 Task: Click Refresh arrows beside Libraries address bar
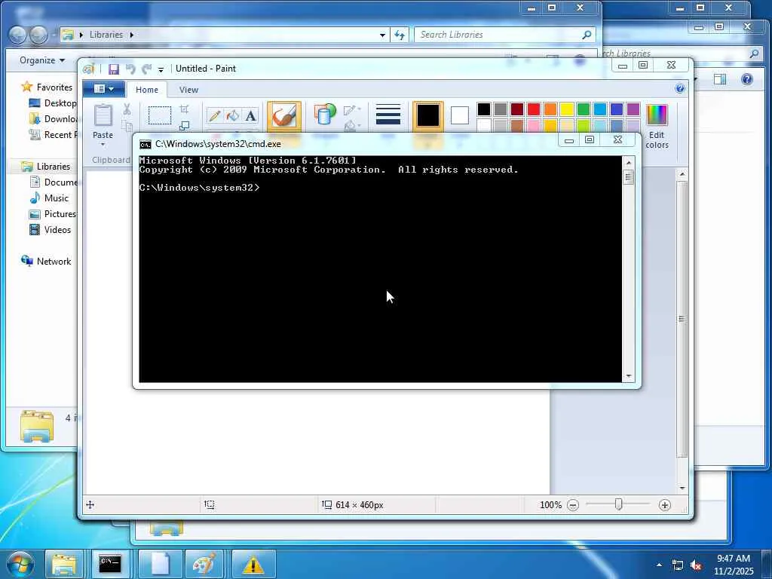click(400, 35)
